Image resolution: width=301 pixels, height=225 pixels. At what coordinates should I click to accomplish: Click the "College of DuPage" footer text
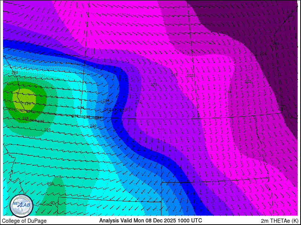pos(24,221)
